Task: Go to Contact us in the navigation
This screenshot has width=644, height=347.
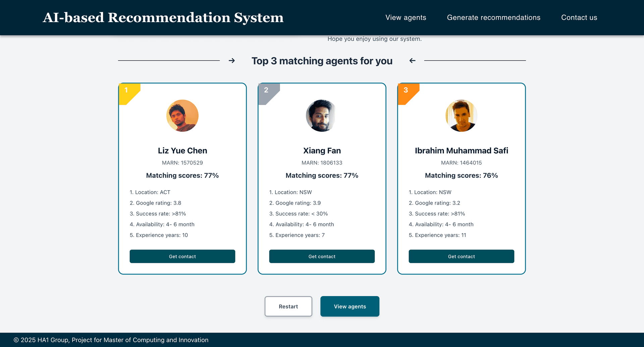Action: [579, 17]
